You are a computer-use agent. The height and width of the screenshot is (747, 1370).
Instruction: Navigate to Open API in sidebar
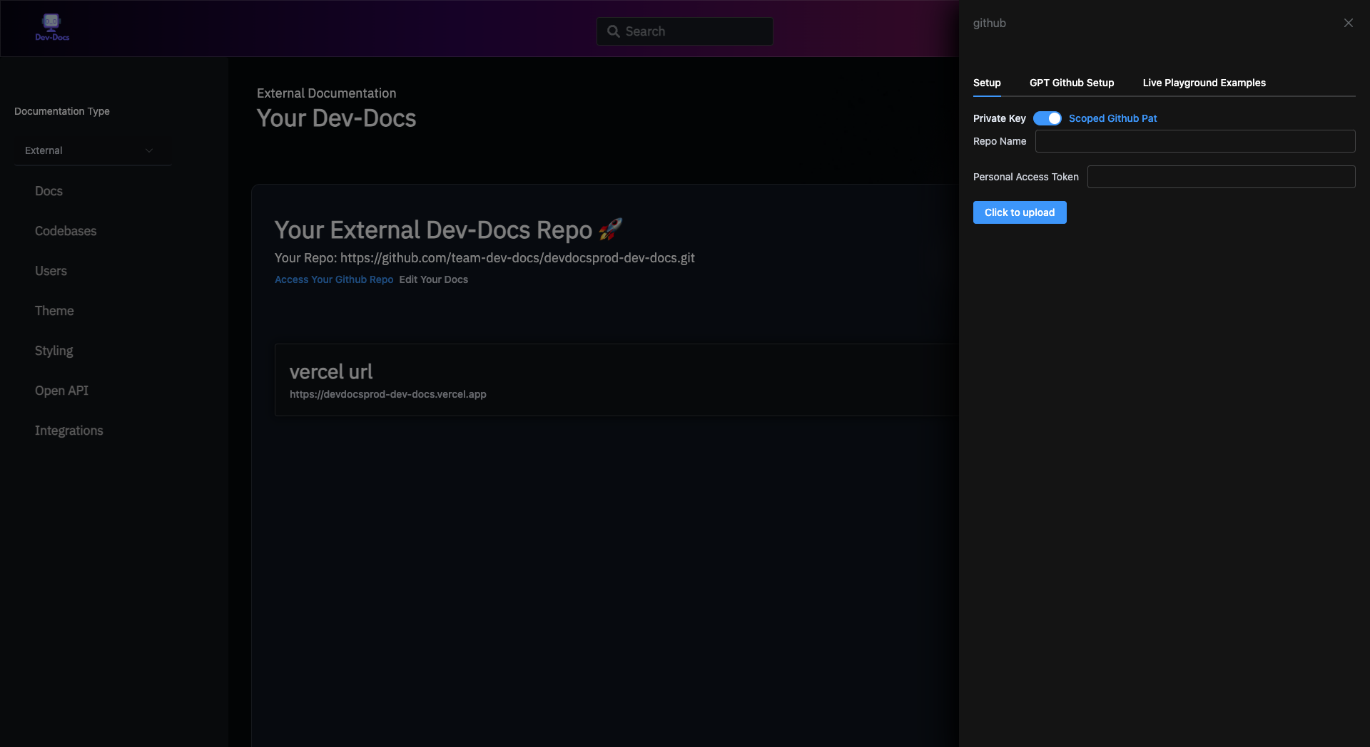click(62, 391)
